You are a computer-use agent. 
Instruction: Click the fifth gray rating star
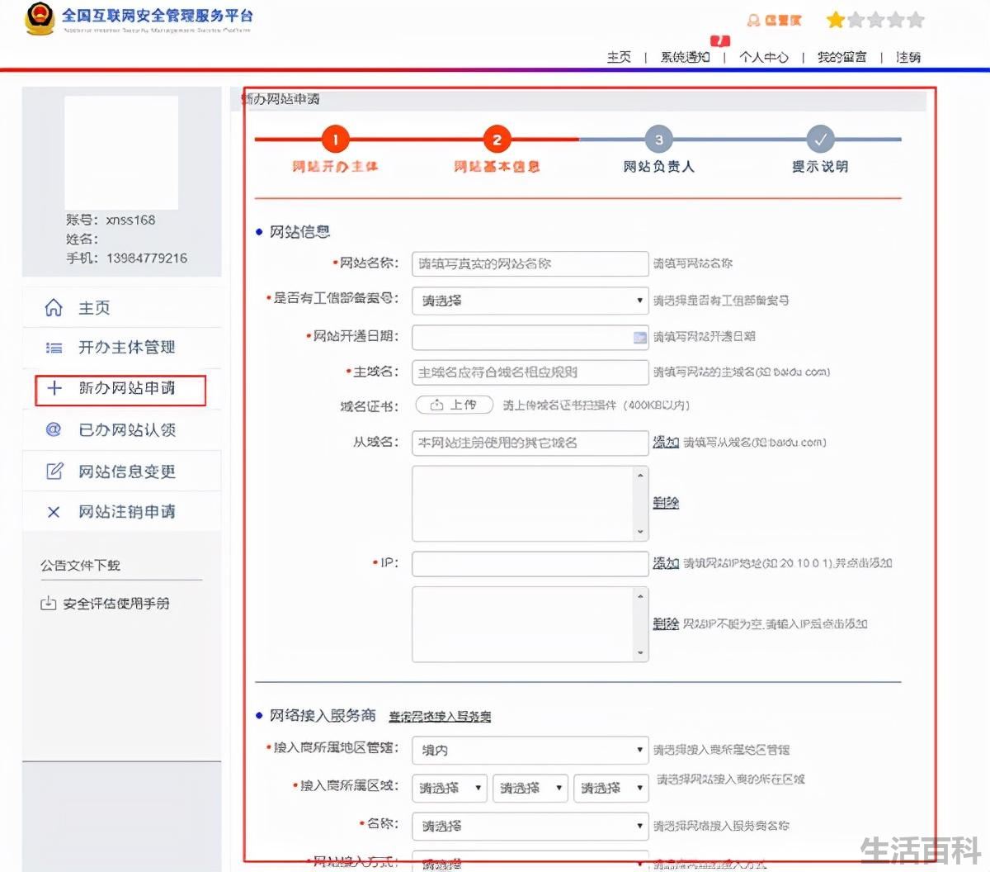coord(915,20)
